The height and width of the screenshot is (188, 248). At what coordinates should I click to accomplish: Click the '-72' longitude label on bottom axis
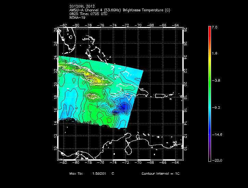(x=126, y=163)
